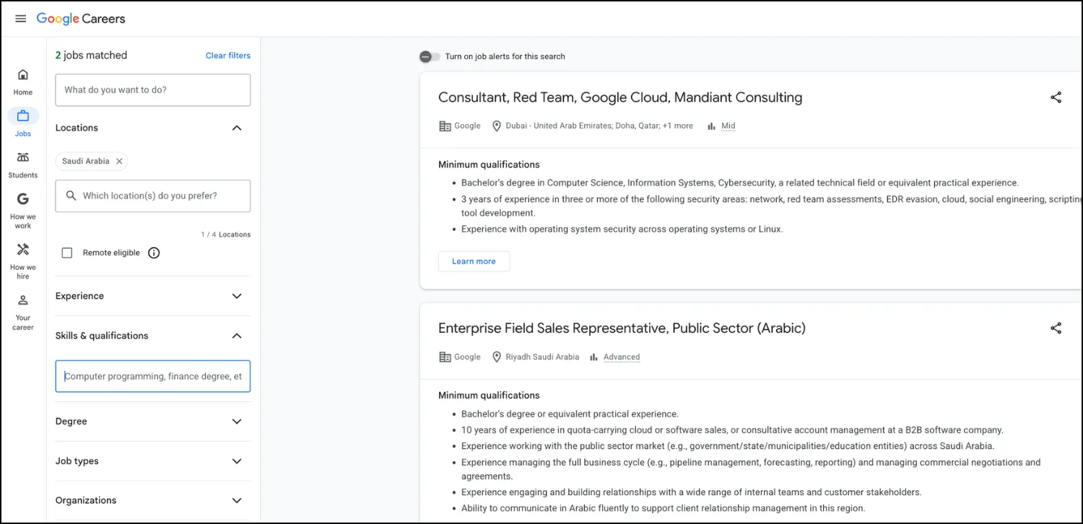
Task: Click company icon beside Google on Consultant job
Action: click(445, 126)
